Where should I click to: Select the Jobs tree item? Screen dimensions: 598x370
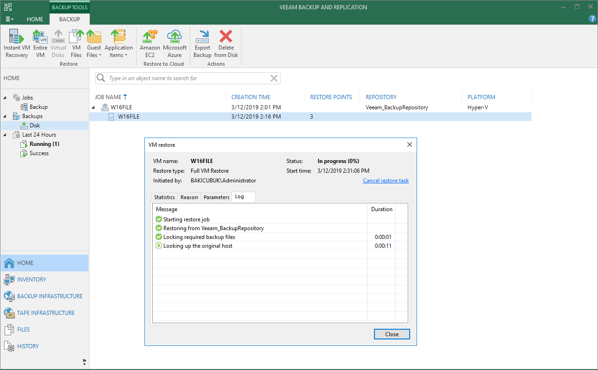click(x=27, y=98)
